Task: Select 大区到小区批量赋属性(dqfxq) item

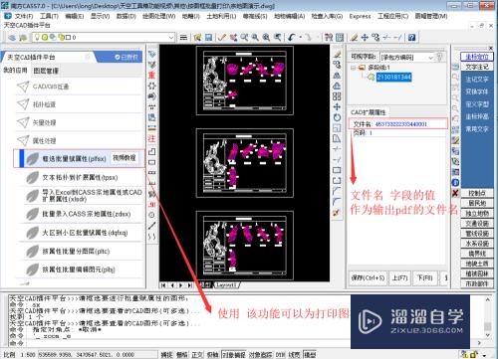Action: [85, 233]
